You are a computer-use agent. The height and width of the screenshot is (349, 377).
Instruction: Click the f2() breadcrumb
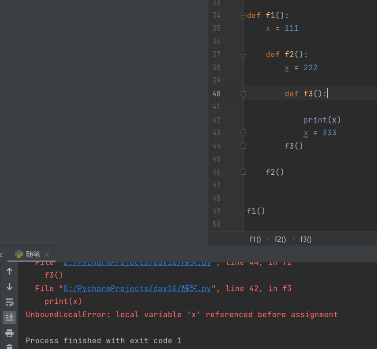(x=280, y=239)
